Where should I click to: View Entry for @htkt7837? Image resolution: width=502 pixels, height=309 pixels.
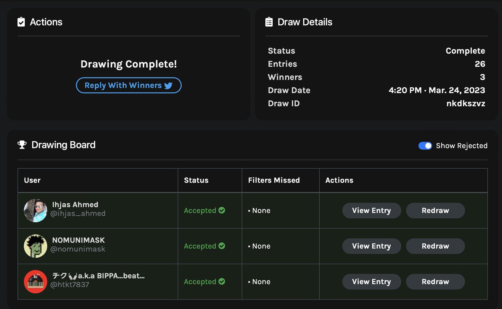click(371, 282)
